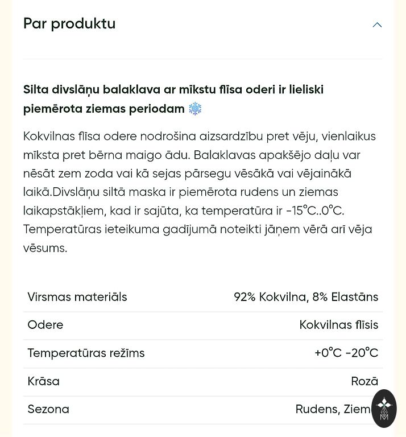This screenshot has width=406, height=437.
Task: Click the bold headline about divslāņu balaklava
Action: (x=173, y=90)
